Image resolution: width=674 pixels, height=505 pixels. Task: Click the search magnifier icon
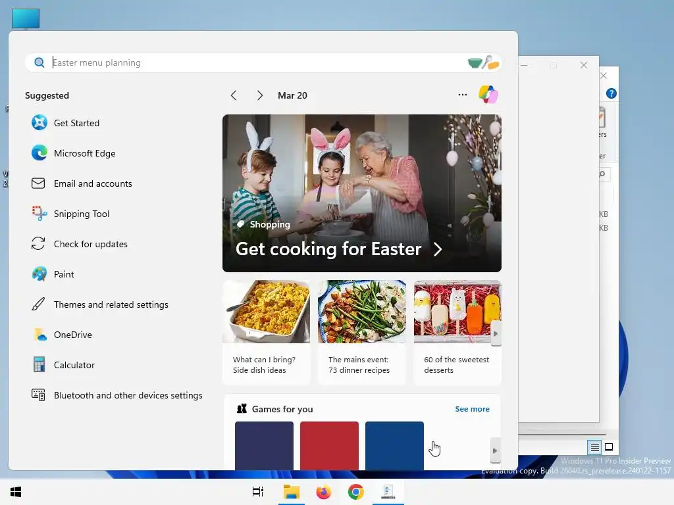[x=39, y=62]
